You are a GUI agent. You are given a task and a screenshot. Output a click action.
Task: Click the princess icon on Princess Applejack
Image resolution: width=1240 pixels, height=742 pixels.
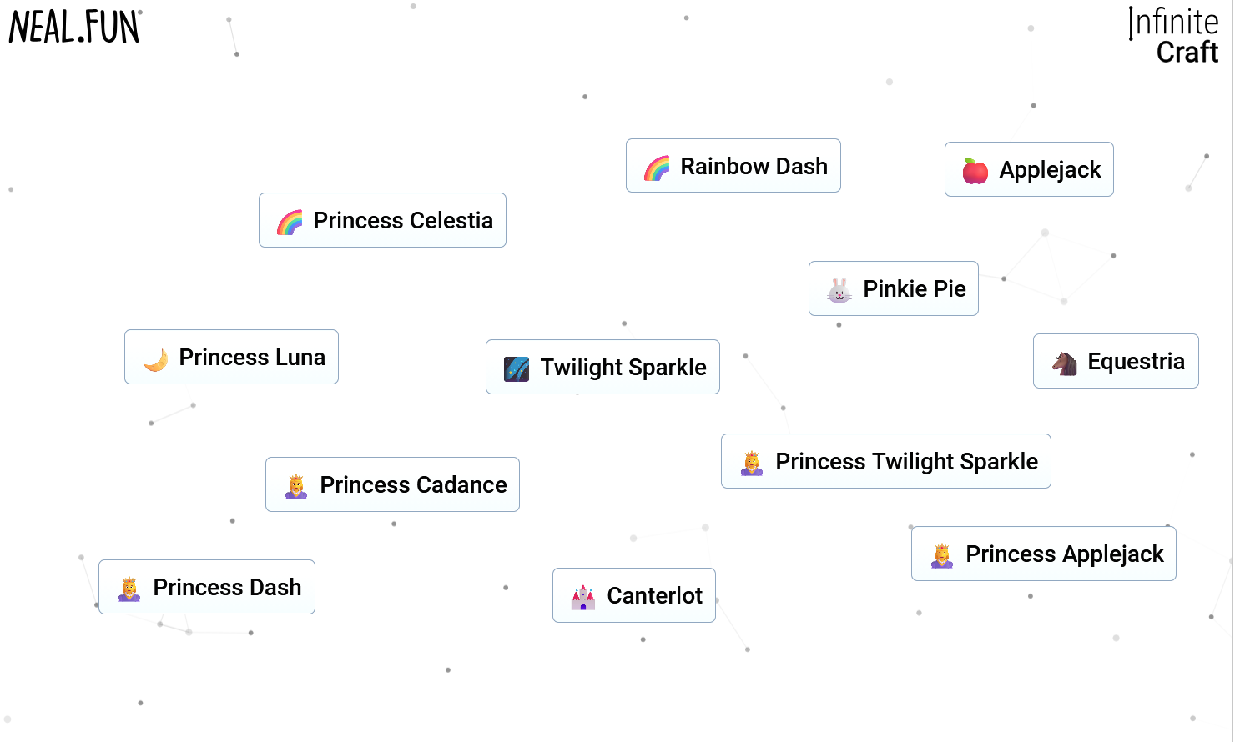pos(942,555)
